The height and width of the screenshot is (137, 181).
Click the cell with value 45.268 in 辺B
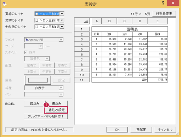pos(125,64)
